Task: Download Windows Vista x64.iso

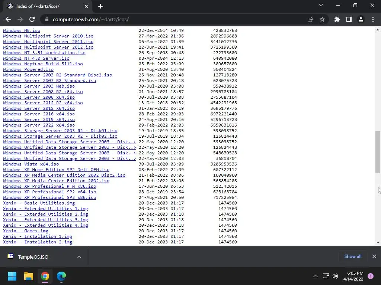Action: click(31, 164)
